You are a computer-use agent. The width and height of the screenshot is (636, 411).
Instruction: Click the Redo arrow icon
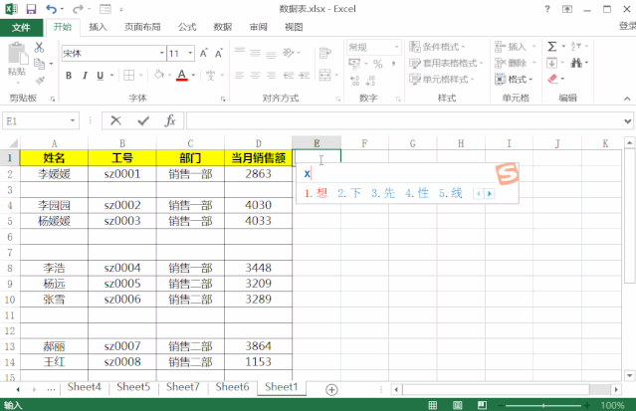(x=78, y=9)
